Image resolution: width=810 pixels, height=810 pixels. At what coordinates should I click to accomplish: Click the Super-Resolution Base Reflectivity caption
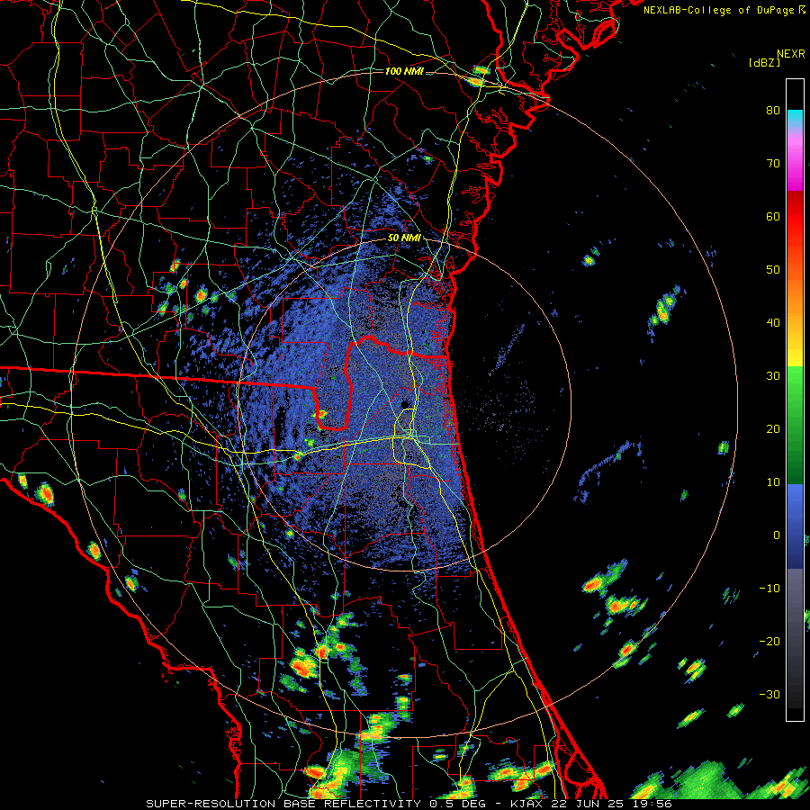[x=409, y=804]
